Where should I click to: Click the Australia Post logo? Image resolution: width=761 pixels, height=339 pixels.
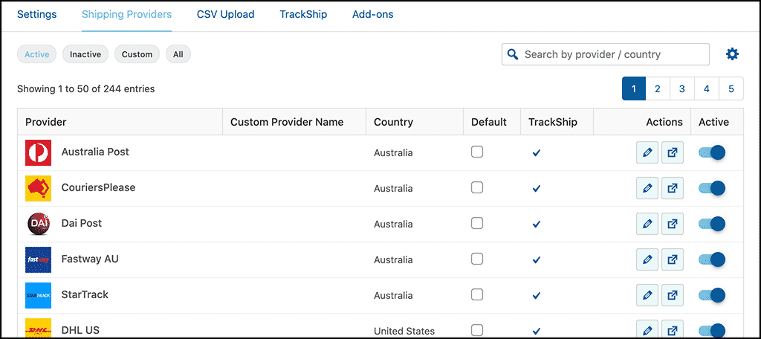[39, 152]
